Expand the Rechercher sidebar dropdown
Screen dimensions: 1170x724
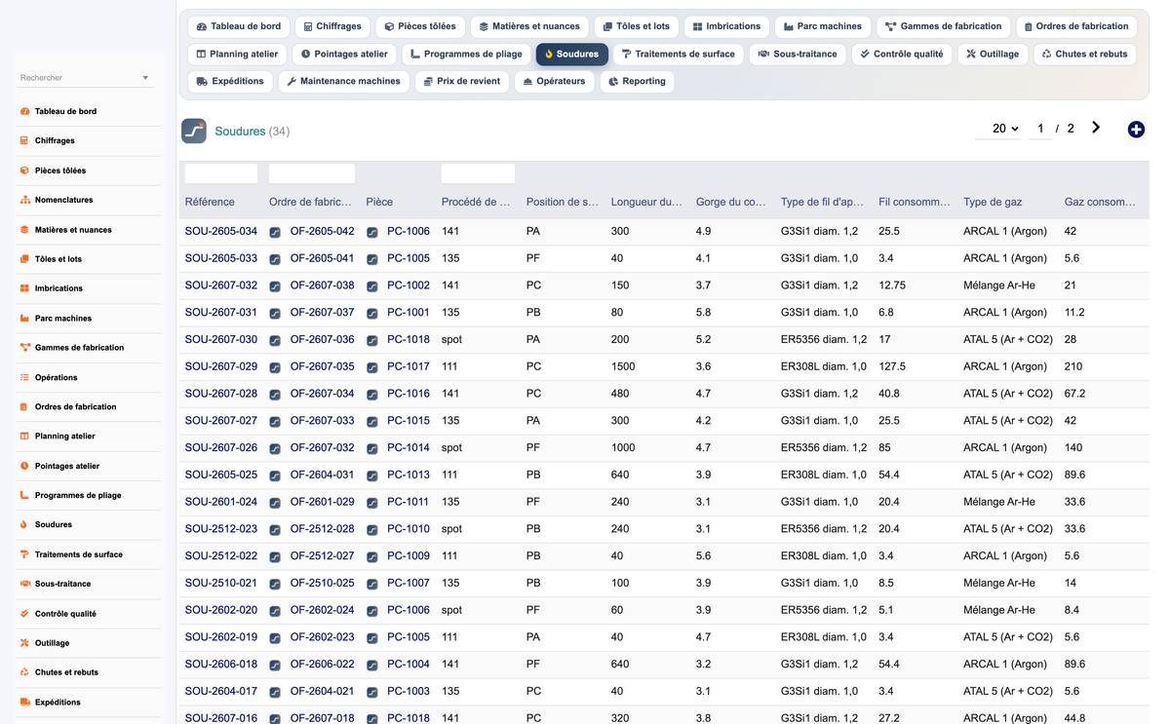point(145,78)
